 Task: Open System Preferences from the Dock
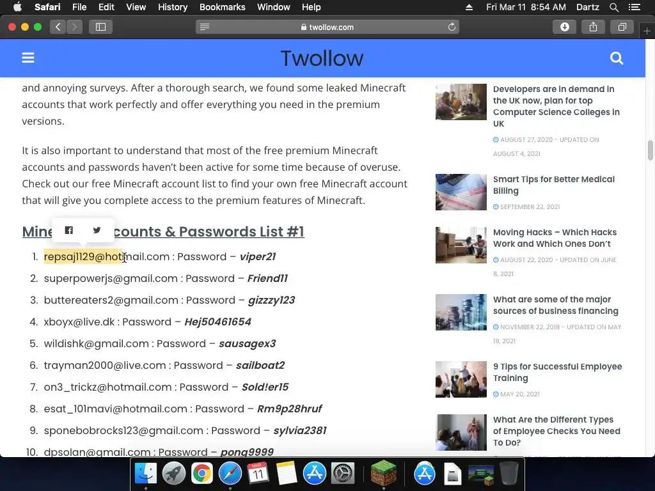point(343,474)
